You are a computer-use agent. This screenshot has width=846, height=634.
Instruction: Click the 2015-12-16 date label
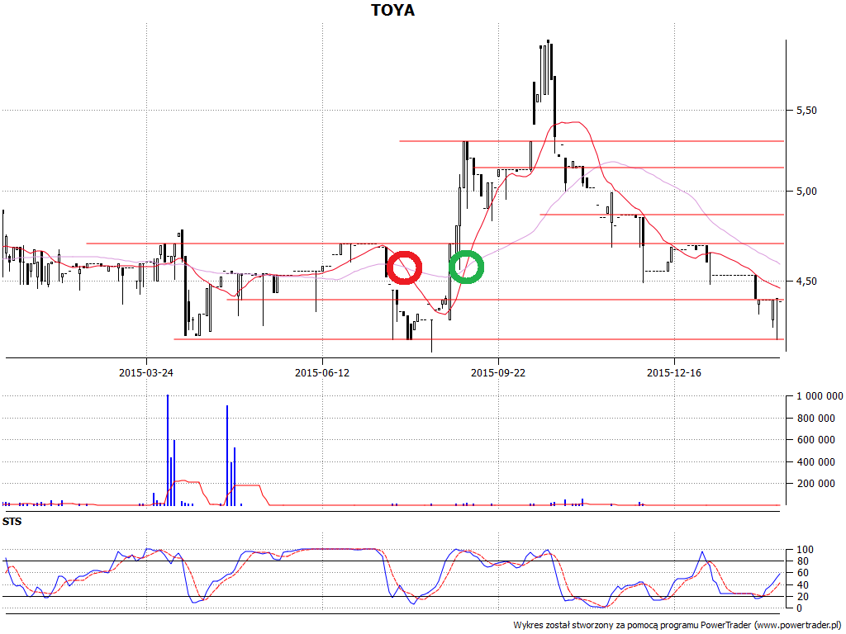[x=674, y=372]
